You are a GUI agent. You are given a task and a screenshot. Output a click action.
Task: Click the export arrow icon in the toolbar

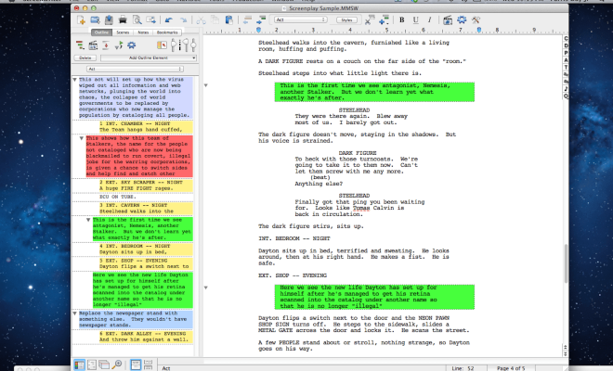pyautogui.click(x=150, y=19)
